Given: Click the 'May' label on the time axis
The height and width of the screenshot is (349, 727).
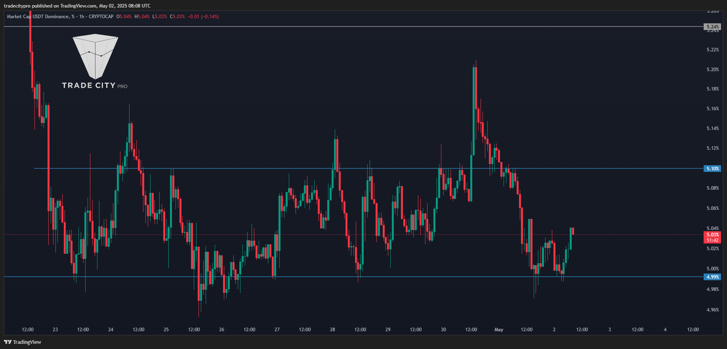Looking at the screenshot, I should click(499, 330).
